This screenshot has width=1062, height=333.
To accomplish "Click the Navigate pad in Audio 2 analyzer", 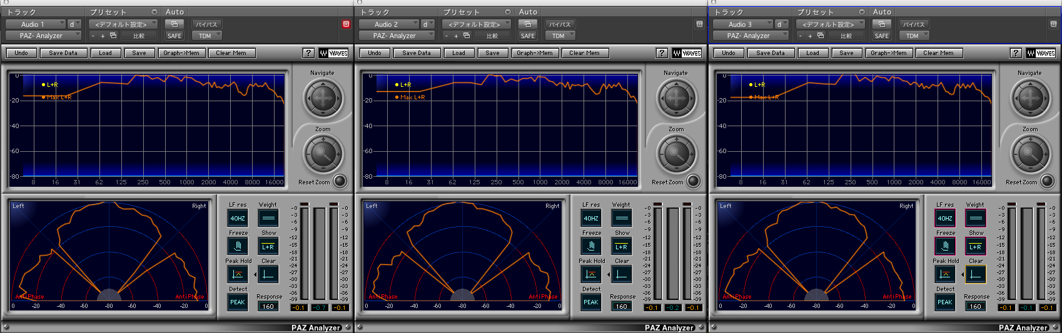I will click(x=676, y=98).
